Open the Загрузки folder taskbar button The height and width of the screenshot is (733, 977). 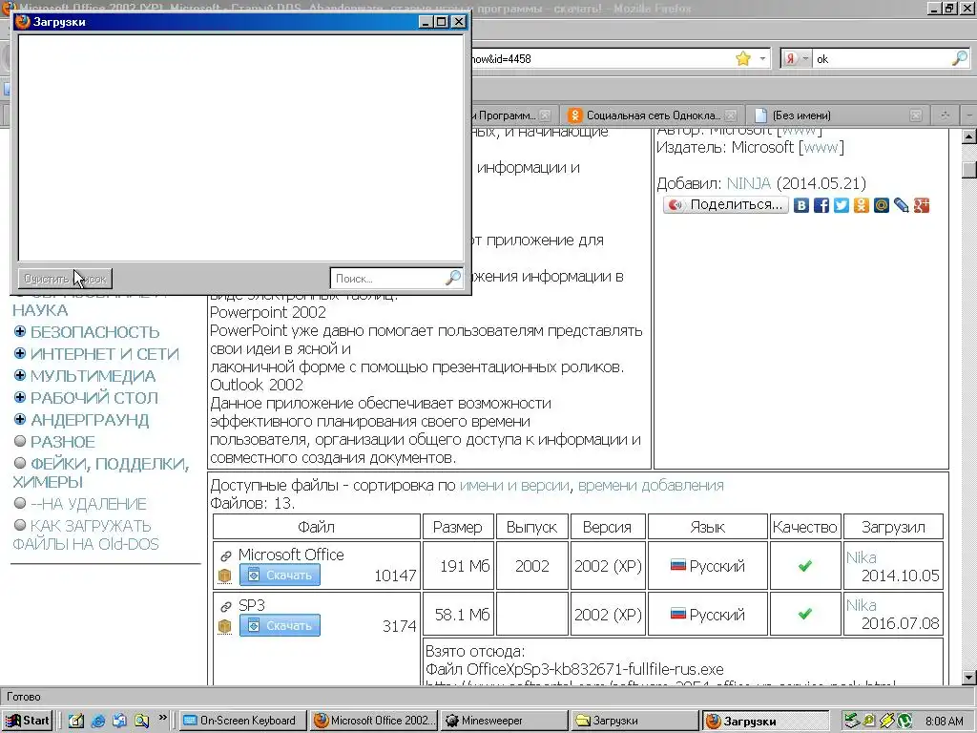pyautogui.click(x=634, y=721)
